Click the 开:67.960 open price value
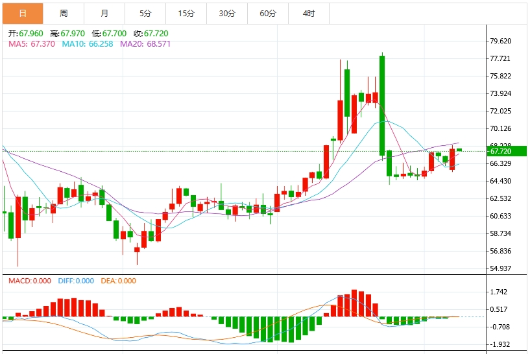Viewport: 530px width, 354px height. (26, 34)
